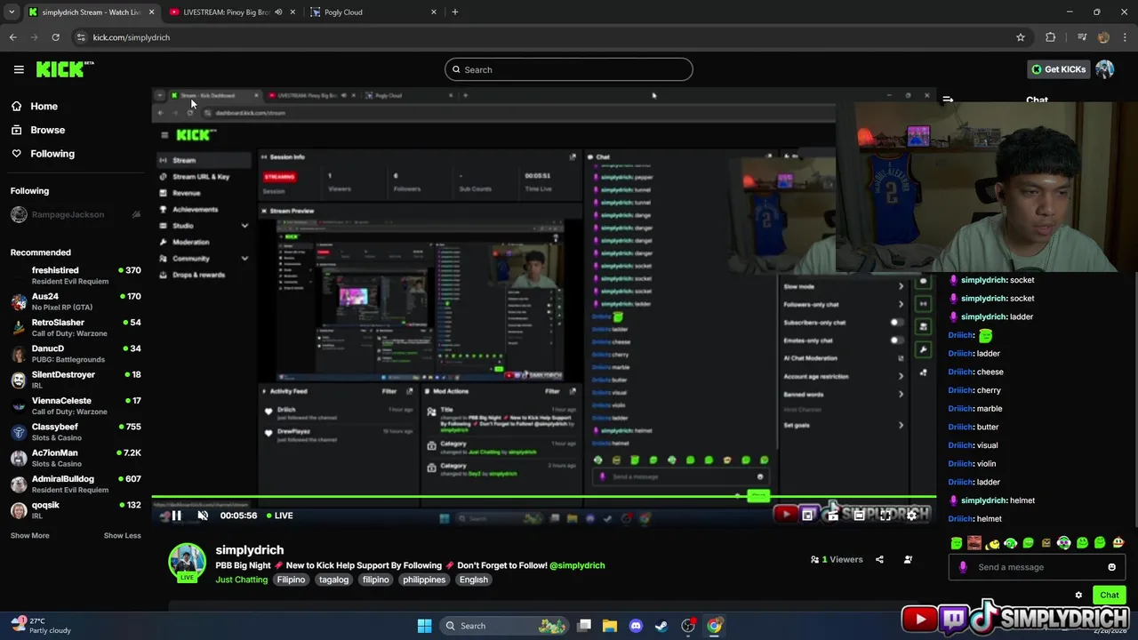Open the user avatar menu on Kick

pyautogui.click(x=1104, y=69)
